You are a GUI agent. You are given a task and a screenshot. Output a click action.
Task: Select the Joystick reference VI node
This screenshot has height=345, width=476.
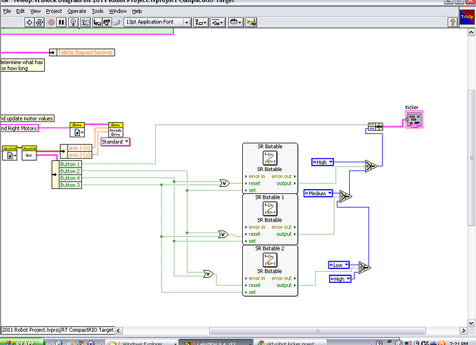pos(10,153)
